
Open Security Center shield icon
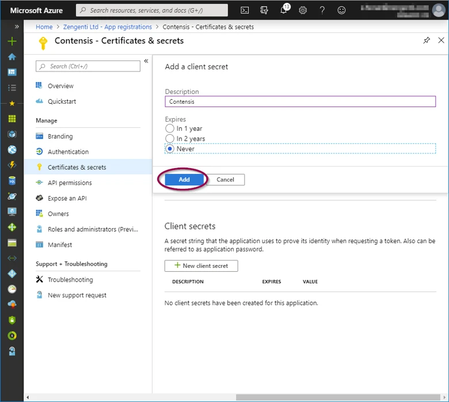point(12,320)
